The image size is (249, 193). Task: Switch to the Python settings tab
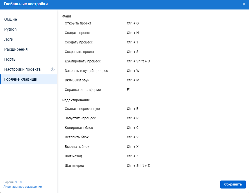tap(10, 29)
